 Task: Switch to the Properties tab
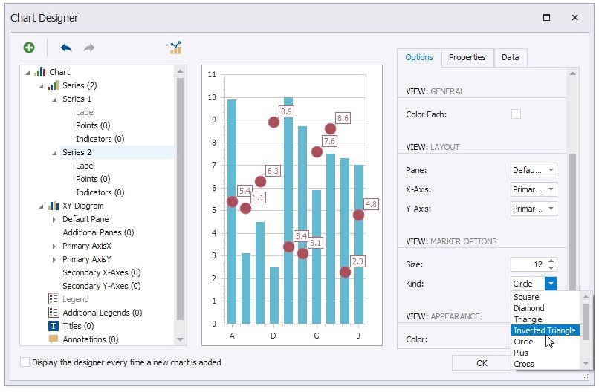pos(467,57)
